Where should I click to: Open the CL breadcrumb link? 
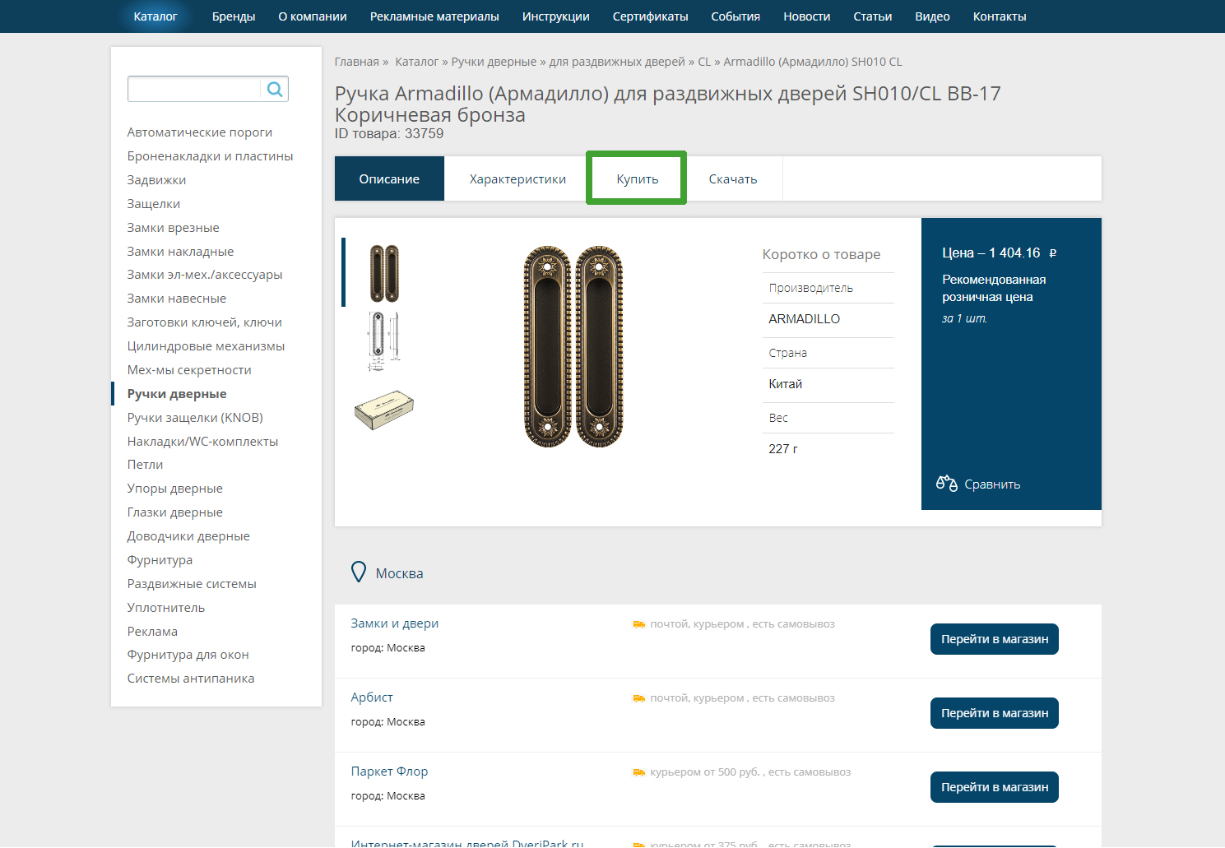704,62
